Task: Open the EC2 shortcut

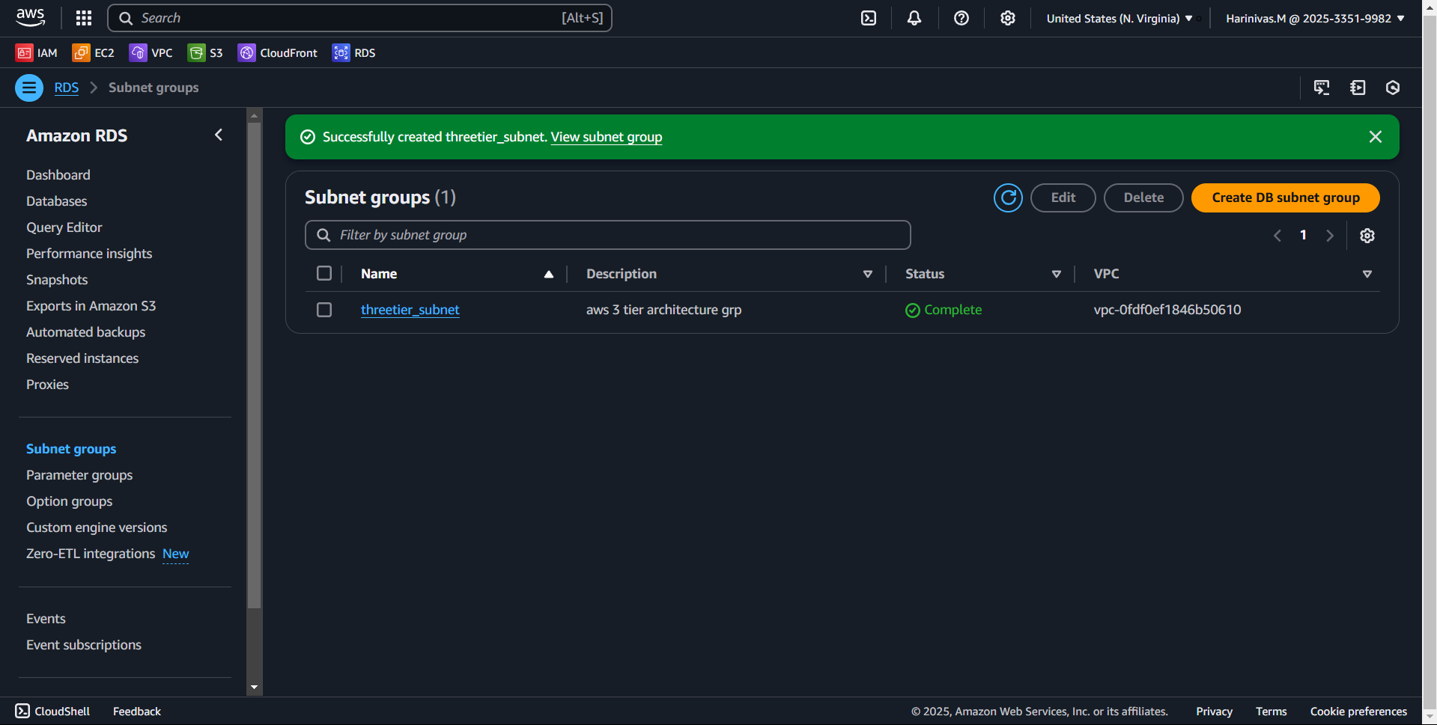Action: [x=94, y=52]
